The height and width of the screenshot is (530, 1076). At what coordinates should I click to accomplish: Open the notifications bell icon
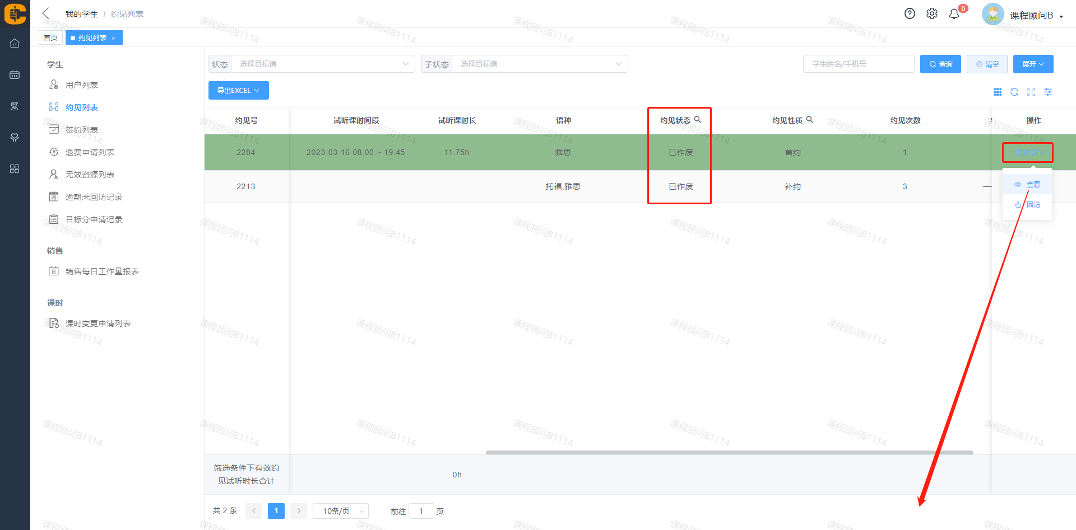[954, 14]
